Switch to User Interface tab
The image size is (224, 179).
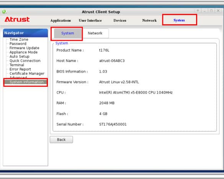[90, 20]
